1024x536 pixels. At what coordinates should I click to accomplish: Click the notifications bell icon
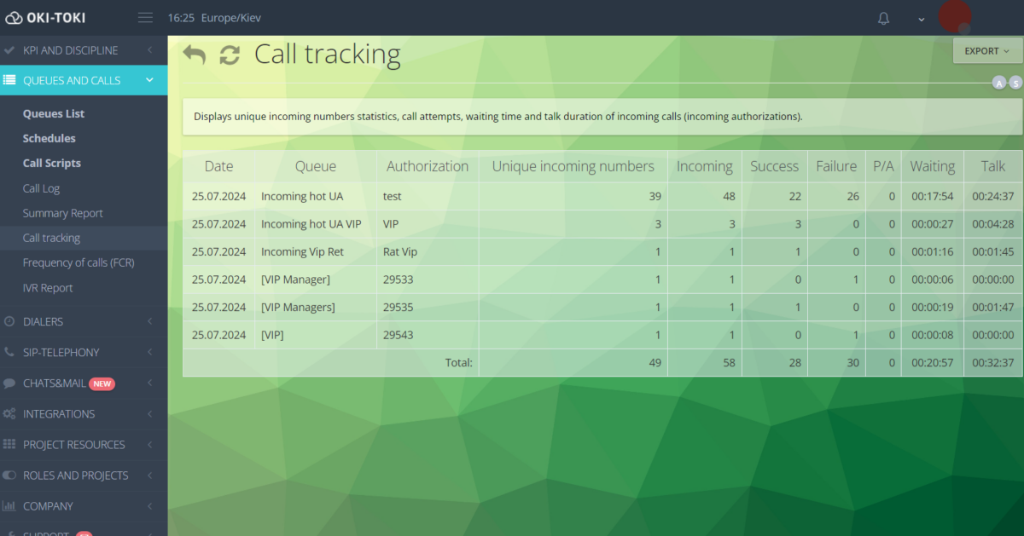point(884,17)
